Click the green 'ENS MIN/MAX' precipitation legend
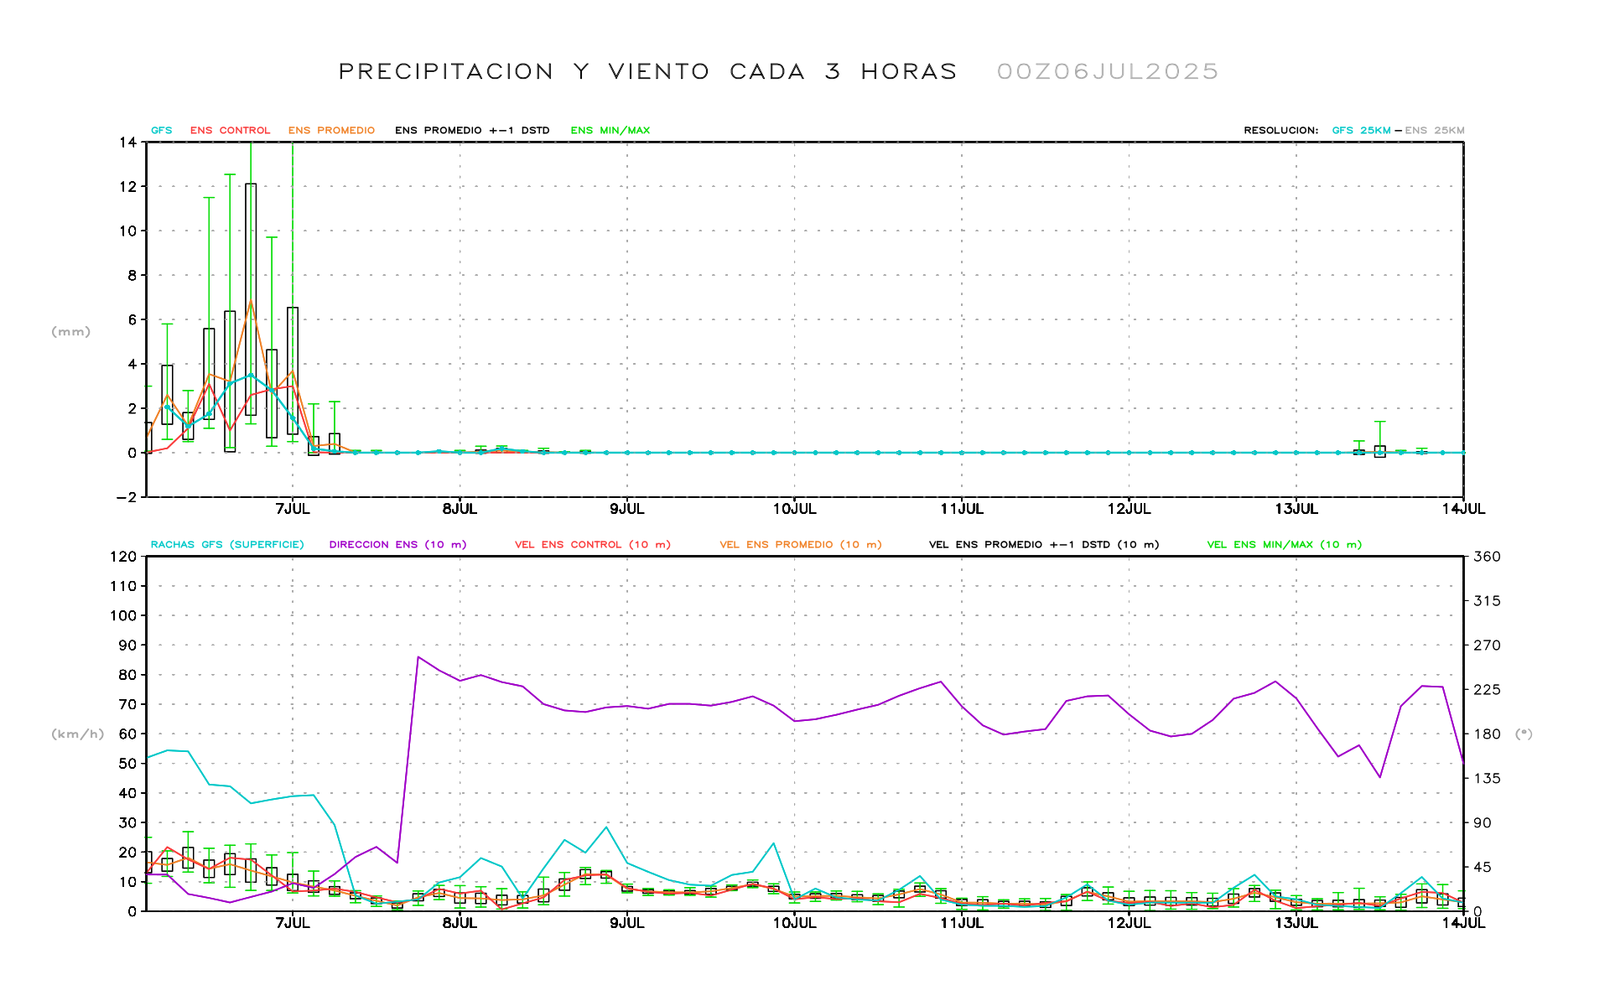Image resolution: width=1610 pixels, height=1006 pixels. [610, 130]
